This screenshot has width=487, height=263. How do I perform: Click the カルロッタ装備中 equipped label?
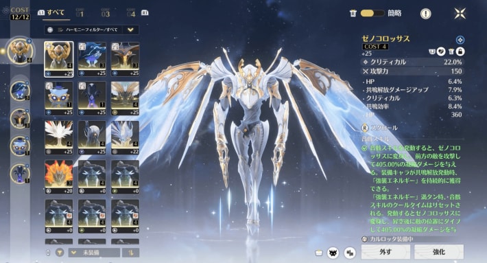pyautogui.click(x=391, y=239)
